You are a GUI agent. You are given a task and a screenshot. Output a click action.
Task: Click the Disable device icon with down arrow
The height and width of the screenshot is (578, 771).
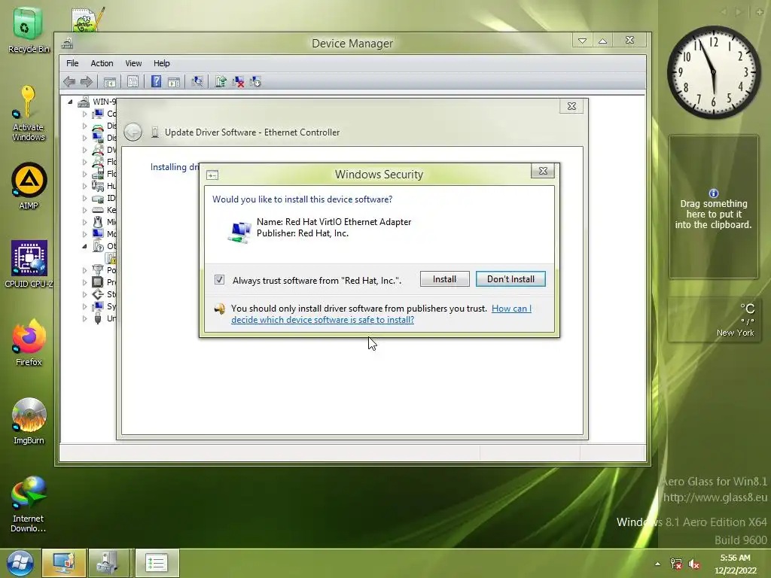click(x=255, y=81)
